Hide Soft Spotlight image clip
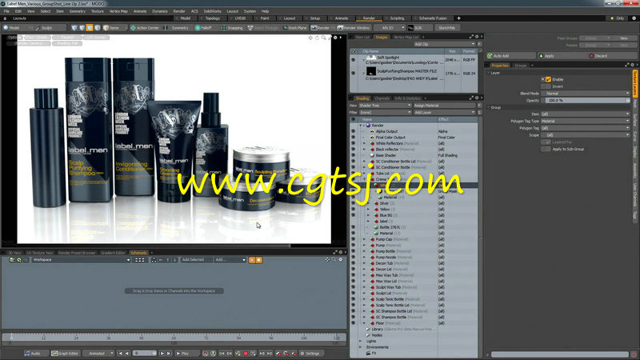 [354, 60]
